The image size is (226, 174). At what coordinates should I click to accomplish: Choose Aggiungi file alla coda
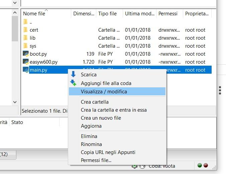click(x=117, y=83)
